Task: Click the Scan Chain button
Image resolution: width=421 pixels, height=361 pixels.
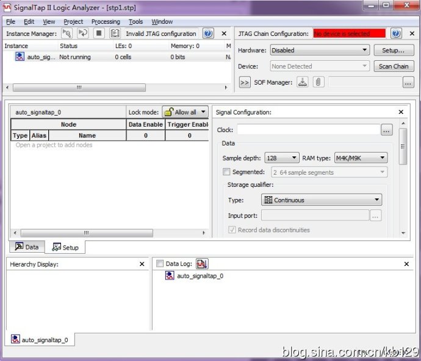Action: coord(394,66)
